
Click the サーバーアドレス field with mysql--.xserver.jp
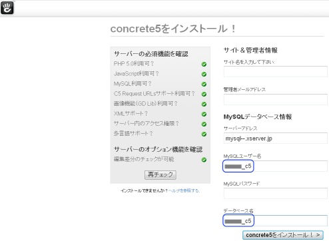pos(275,138)
